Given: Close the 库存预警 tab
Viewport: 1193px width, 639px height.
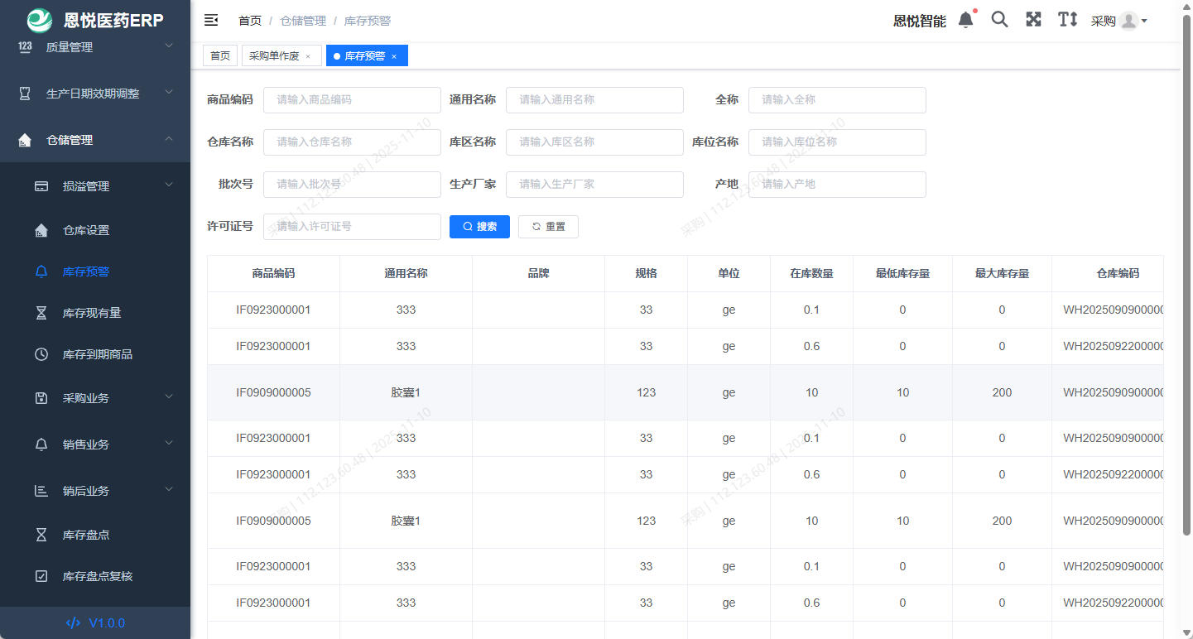Looking at the screenshot, I should pyautogui.click(x=394, y=56).
